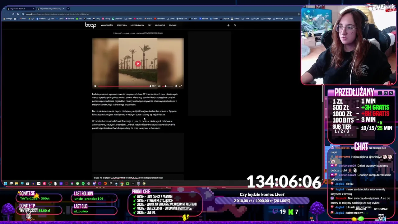This screenshot has height=224, width=398.
Task: Open video player settings gear
Action: point(176,86)
